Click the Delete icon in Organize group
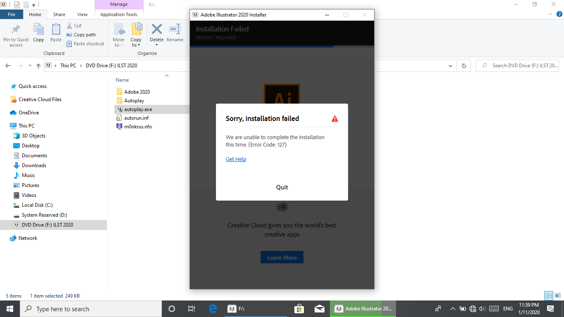Image resolution: width=564 pixels, height=317 pixels. (x=156, y=29)
